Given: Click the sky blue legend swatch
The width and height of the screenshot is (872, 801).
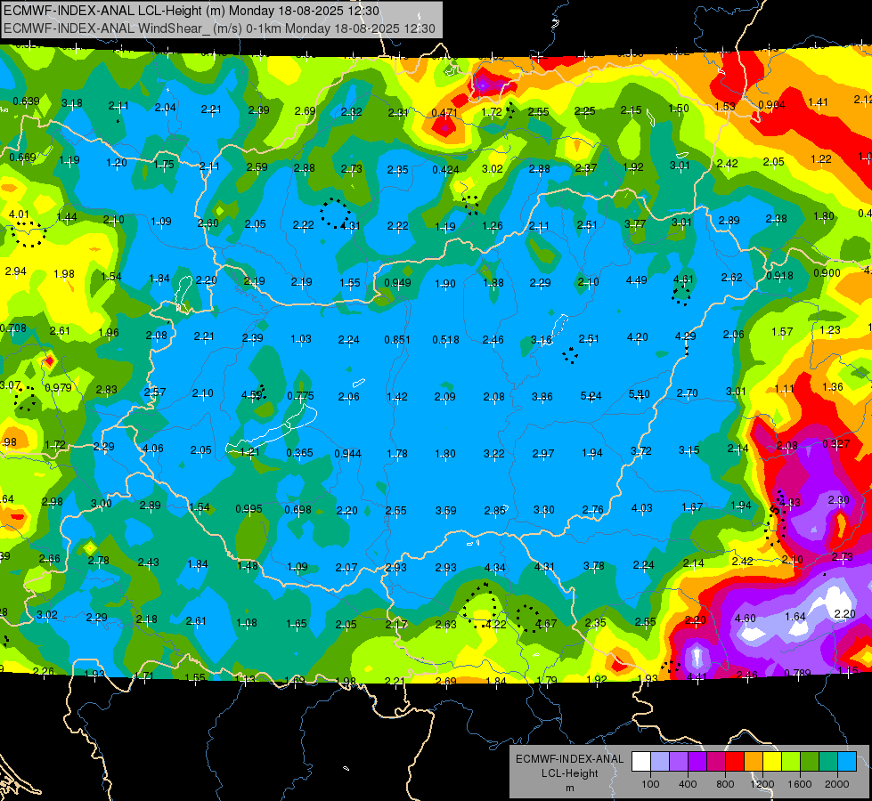Looking at the screenshot, I should point(847,762).
